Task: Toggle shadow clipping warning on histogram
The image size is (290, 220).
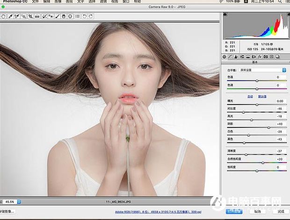Action: click(225, 14)
